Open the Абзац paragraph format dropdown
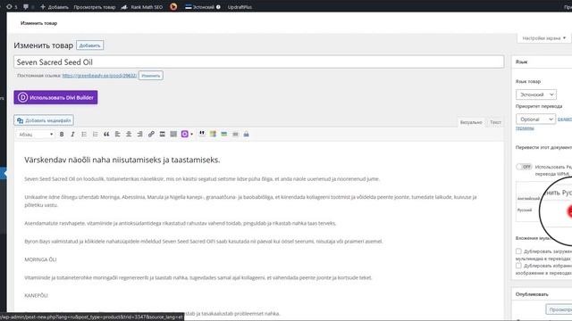Image resolution: width=572 pixels, height=321 pixels. pyautogui.click(x=36, y=135)
